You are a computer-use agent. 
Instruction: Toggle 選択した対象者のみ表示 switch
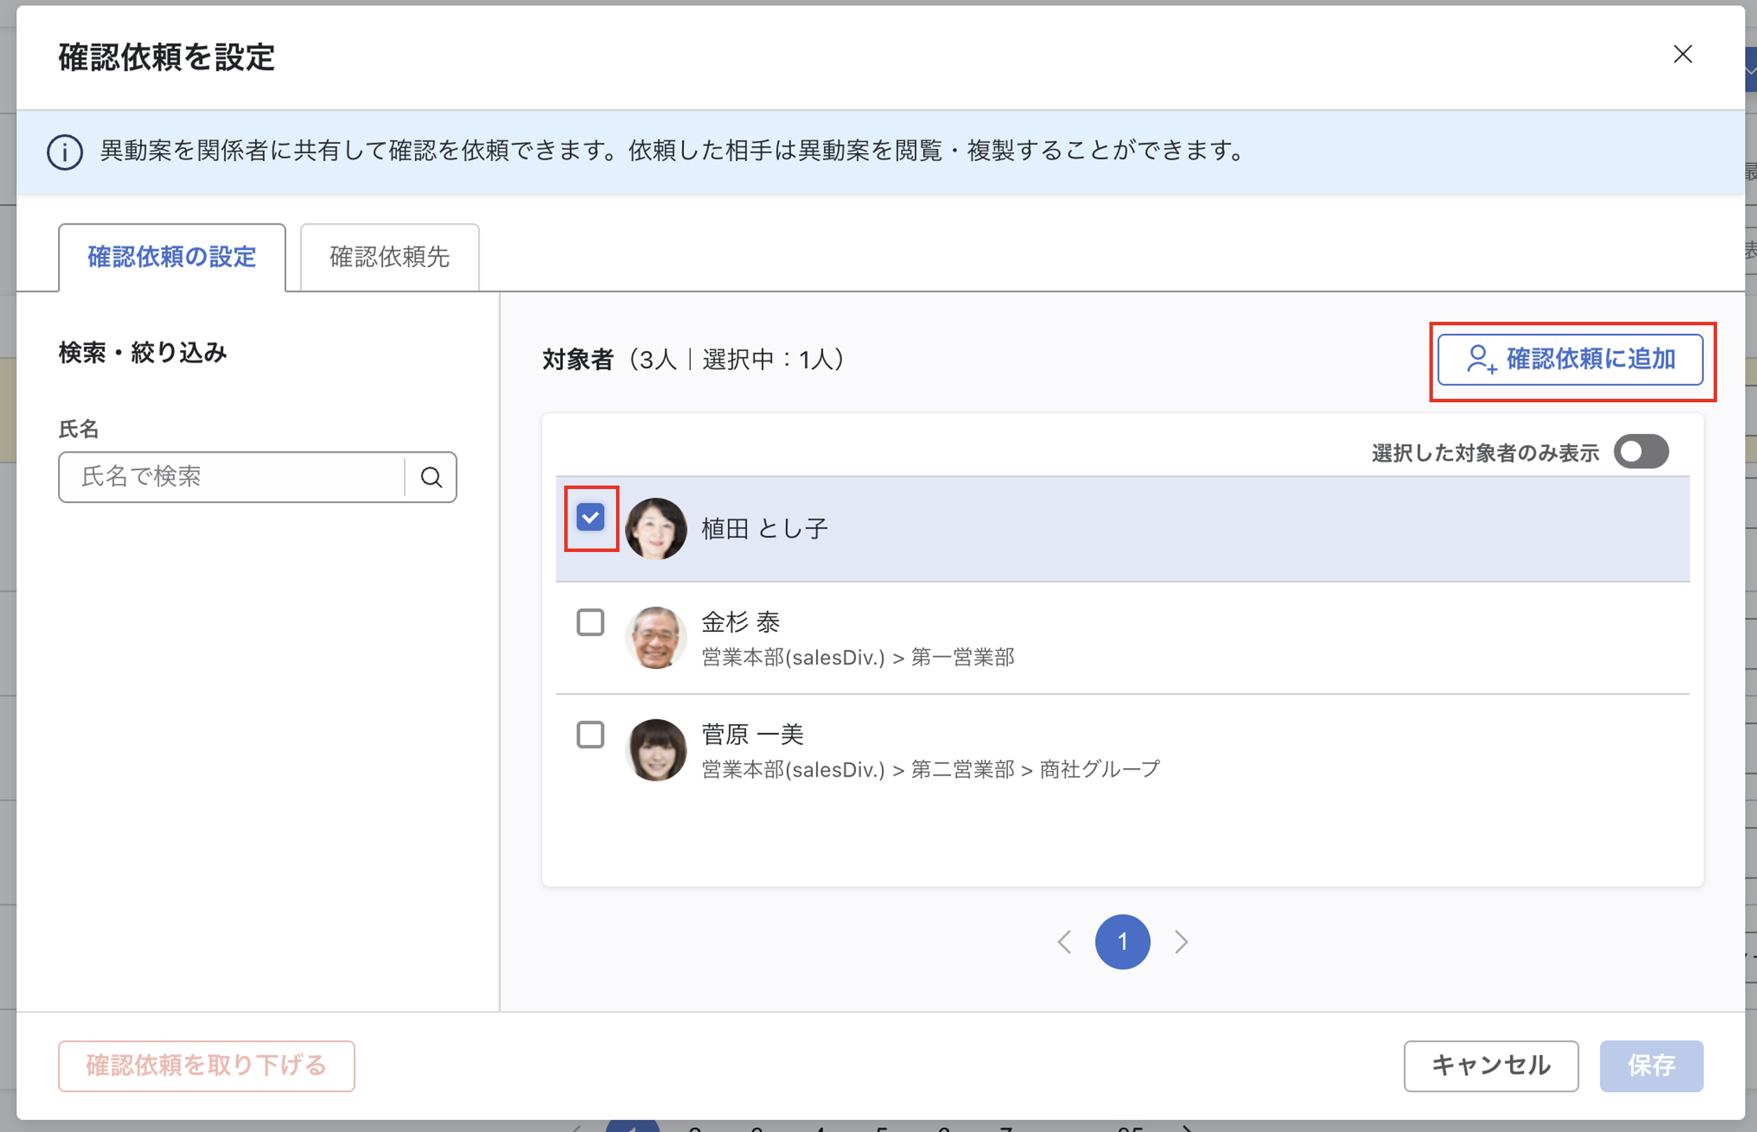coord(1640,451)
